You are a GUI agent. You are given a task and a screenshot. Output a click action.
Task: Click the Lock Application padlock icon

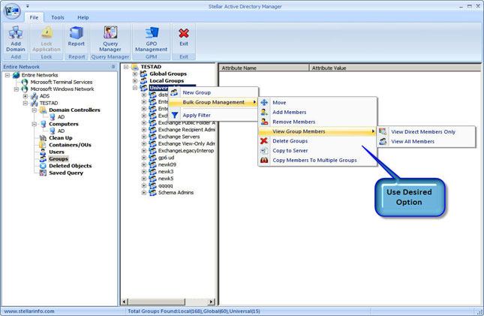point(47,33)
